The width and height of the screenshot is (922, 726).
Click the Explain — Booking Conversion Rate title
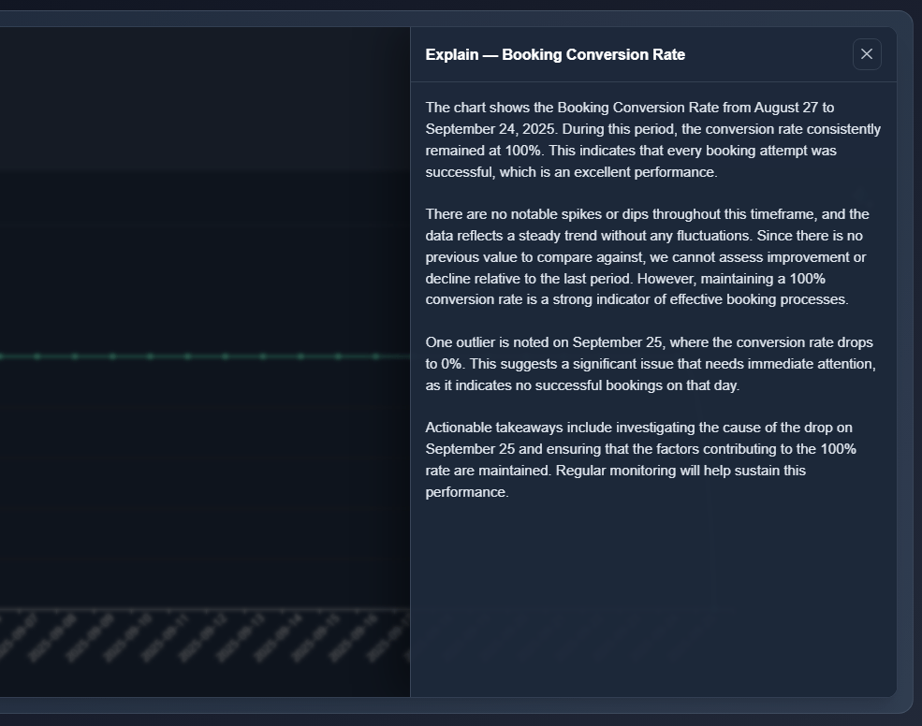[555, 54]
